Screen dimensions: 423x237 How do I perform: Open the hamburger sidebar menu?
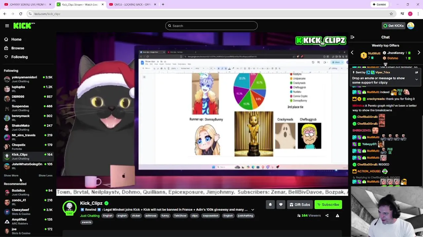[7, 26]
